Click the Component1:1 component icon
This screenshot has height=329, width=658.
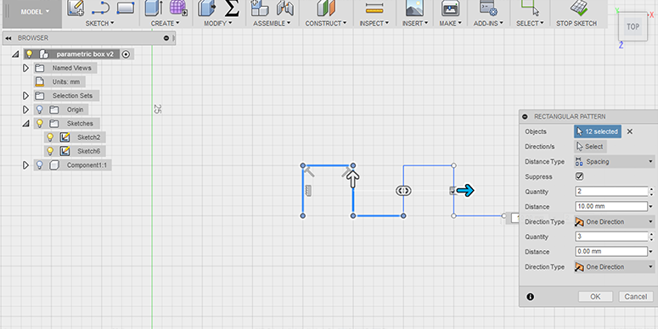[x=54, y=165]
